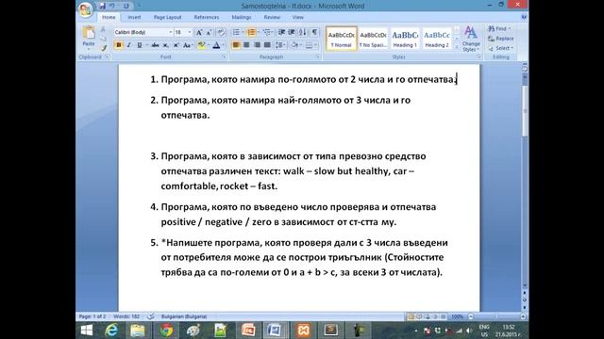Increase paragraph indent
Image resolution: width=604 pixels, height=339 pixels.
[x=292, y=32]
